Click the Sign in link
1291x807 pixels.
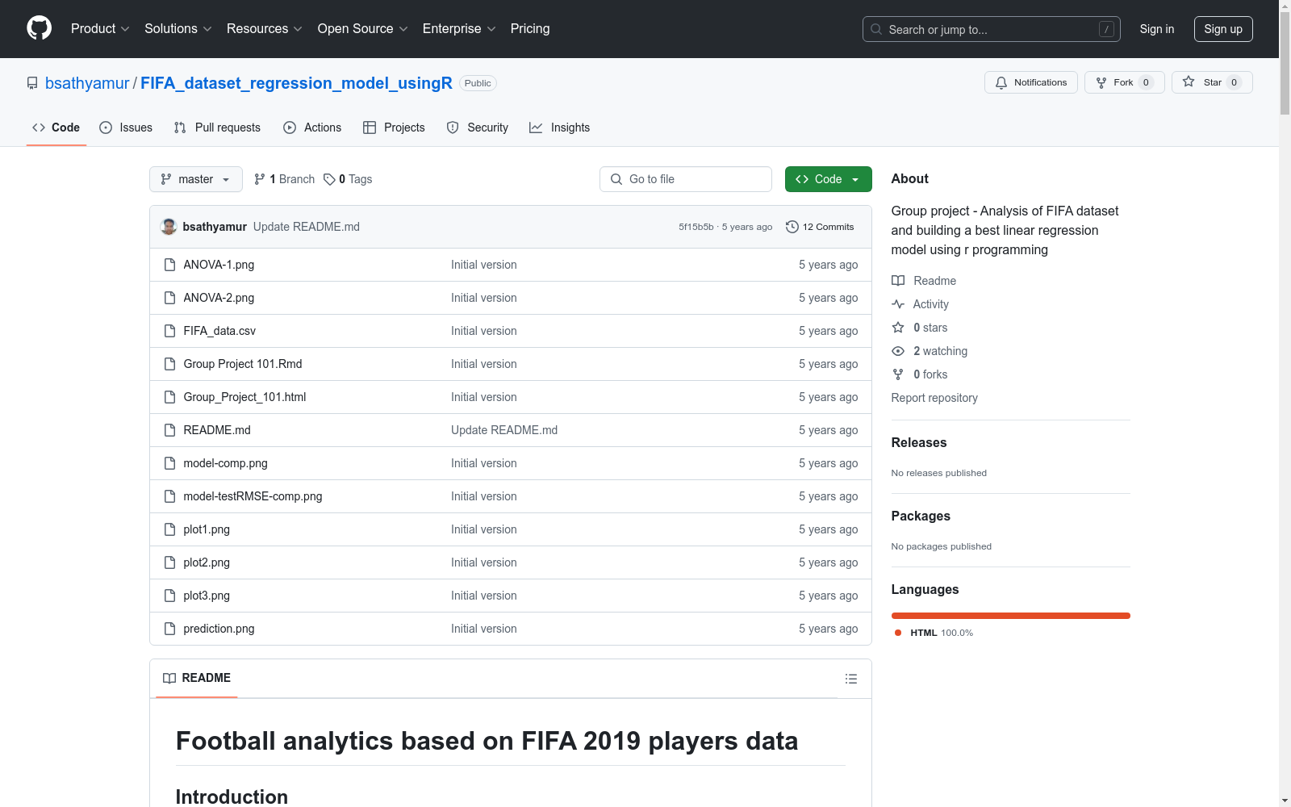(x=1156, y=29)
